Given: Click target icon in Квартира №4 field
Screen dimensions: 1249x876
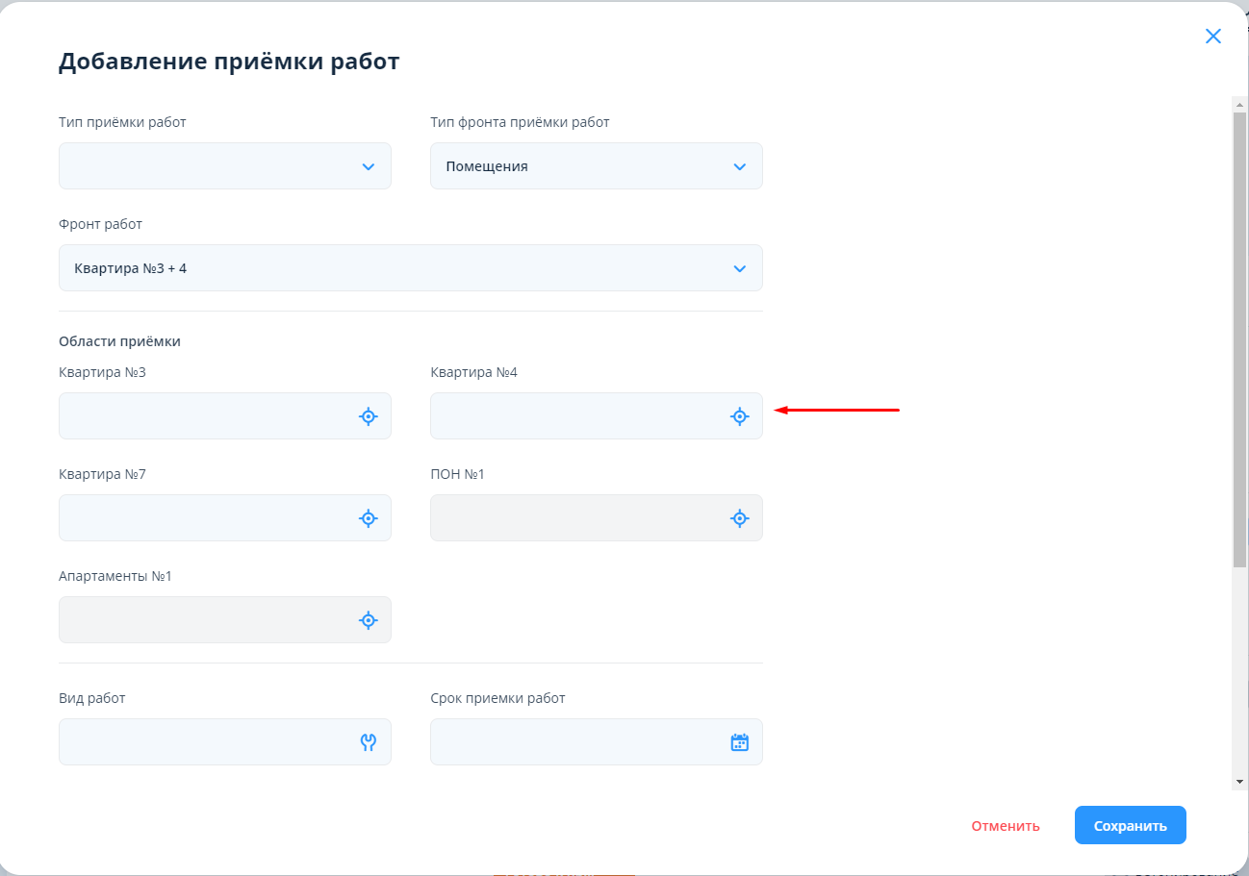Looking at the screenshot, I should pos(739,416).
